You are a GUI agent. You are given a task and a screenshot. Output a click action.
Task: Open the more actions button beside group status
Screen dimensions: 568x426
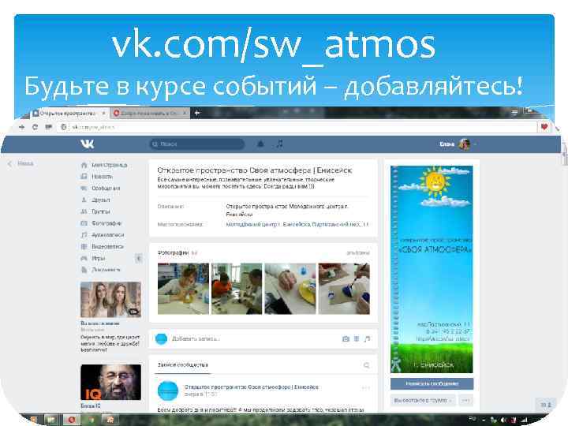(466, 400)
